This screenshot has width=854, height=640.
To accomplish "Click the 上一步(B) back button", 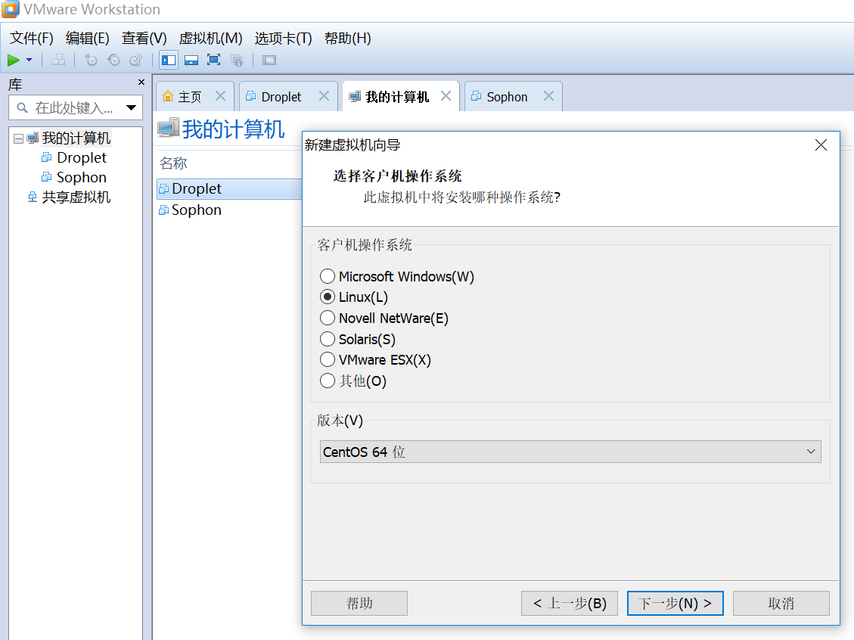I will [x=569, y=604].
